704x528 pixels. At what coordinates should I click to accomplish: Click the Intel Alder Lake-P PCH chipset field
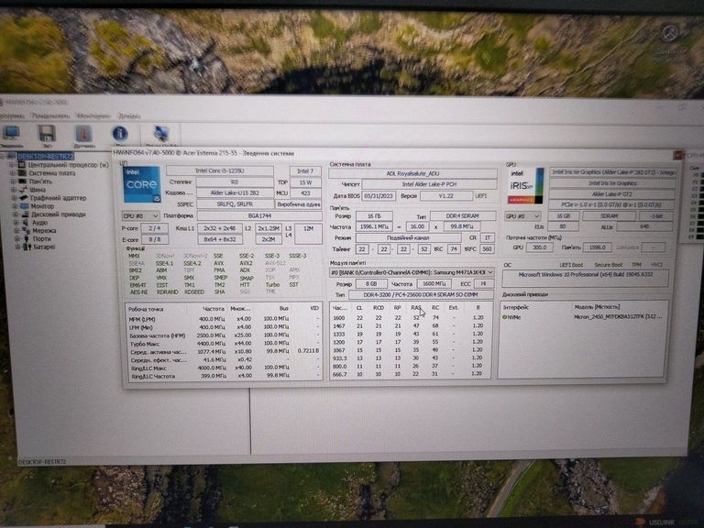pyautogui.click(x=429, y=184)
